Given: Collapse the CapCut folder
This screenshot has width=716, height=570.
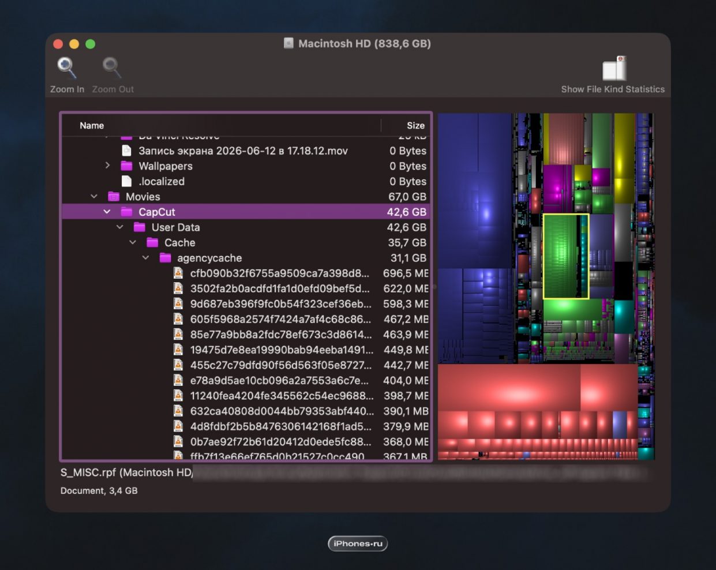Looking at the screenshot, I should (107, 212).
